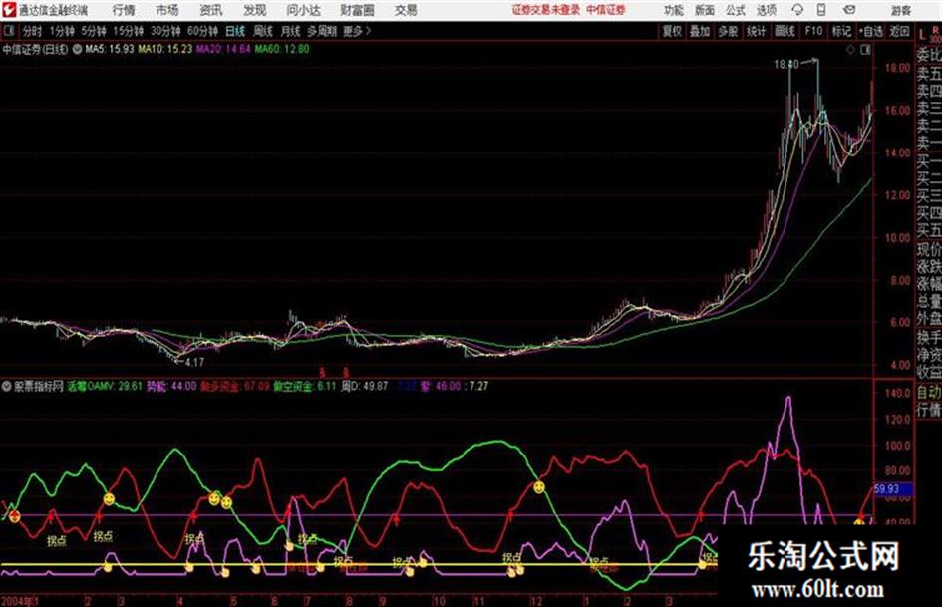Click the 周D: 49.87 indicator label
Viewport: 942px width, 607px height.
point(365,386)
